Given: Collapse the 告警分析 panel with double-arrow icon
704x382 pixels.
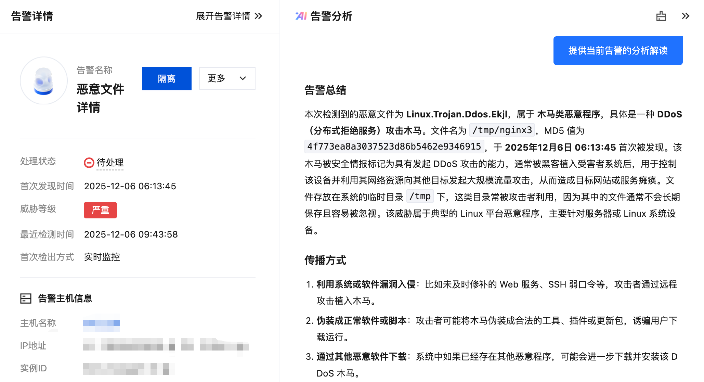Looking at the screenshot, I should click(685, 16).
